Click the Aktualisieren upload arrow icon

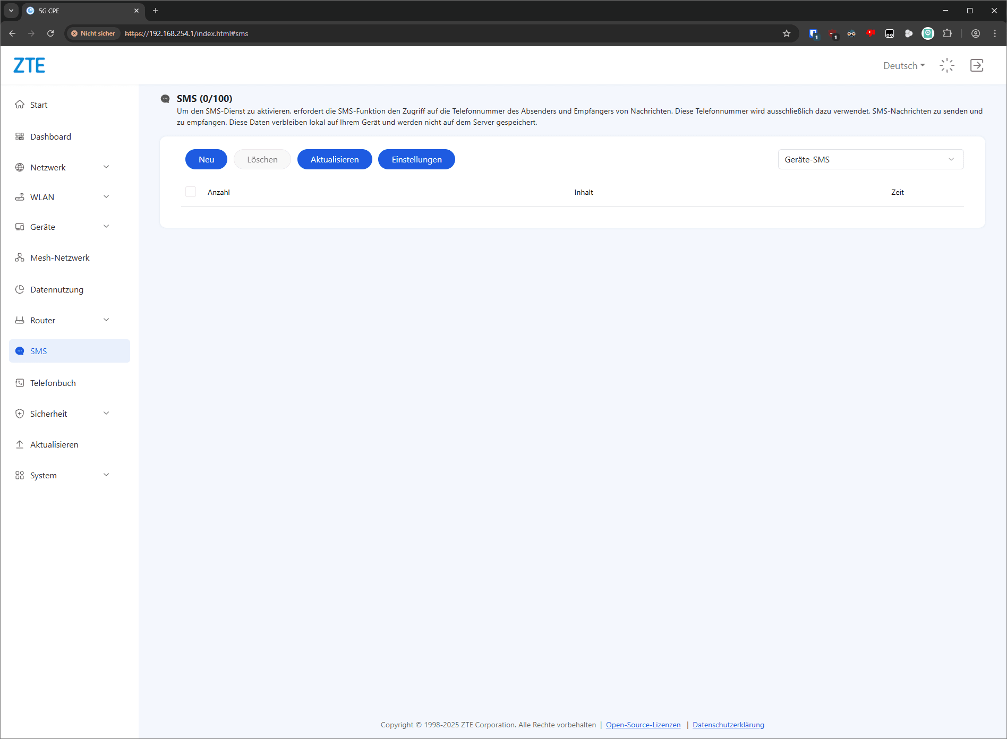click(20, 444)
